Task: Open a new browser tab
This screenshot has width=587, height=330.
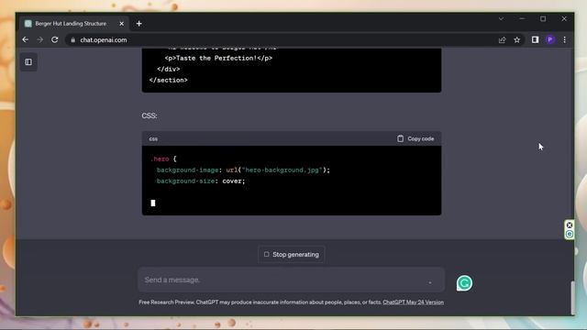Action: coord(138,24)
